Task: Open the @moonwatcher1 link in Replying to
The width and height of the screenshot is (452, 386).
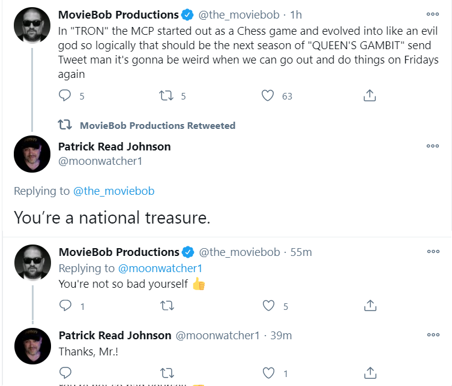Action: point(160,269)
